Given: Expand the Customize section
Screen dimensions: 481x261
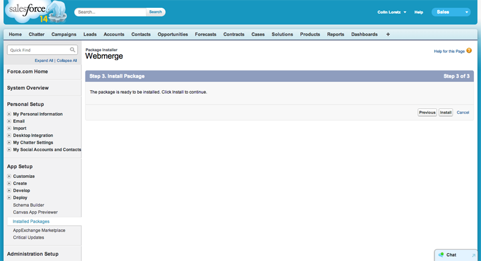Looking at the screenshot, I should tap(9, 176).
